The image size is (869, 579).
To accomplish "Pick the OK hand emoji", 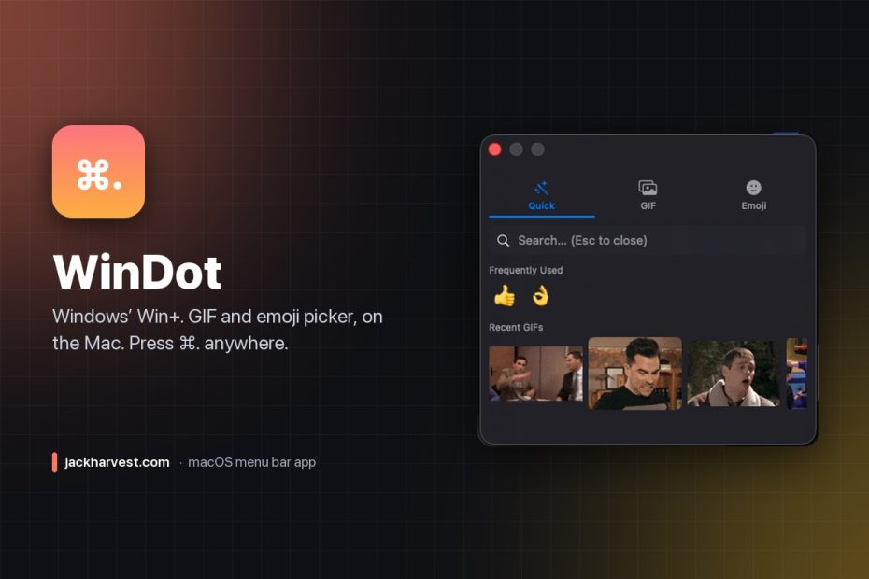I will click(x=540, y=296).
